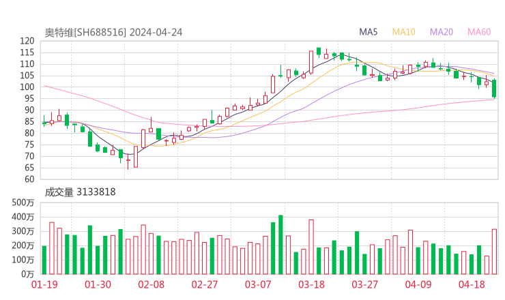Select the 04-09 date marker
The height and width of the screenshot is (300, 505).
[418, 285]
